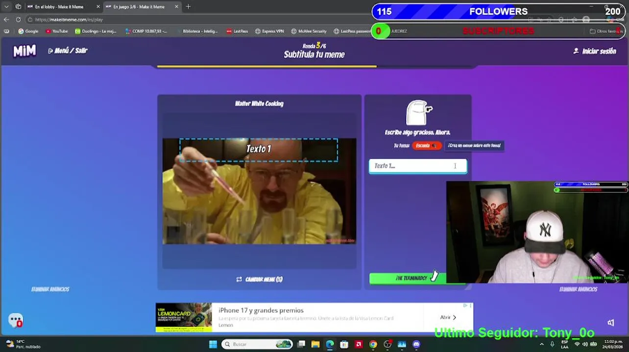Screen dimensions: 629x352
Task: Open the tab search dropdown arrow
Action: pos(6,7)
